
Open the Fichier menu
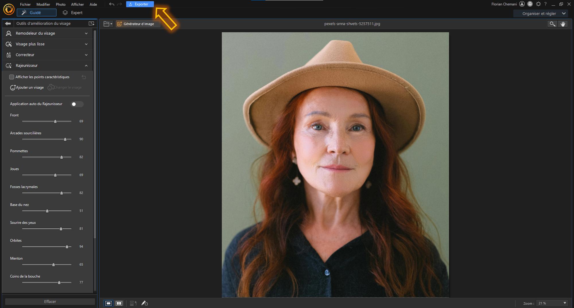tap(25, 4)
